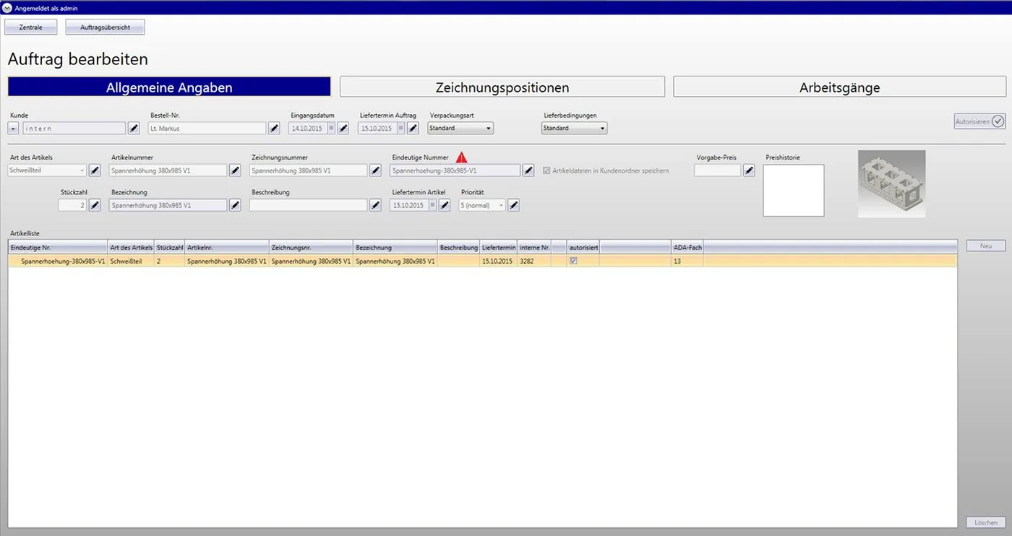Click the red warning triangle by Eindeutige Nummer
This screenshot has height=536, width=1012.
(x=461, y=157)
